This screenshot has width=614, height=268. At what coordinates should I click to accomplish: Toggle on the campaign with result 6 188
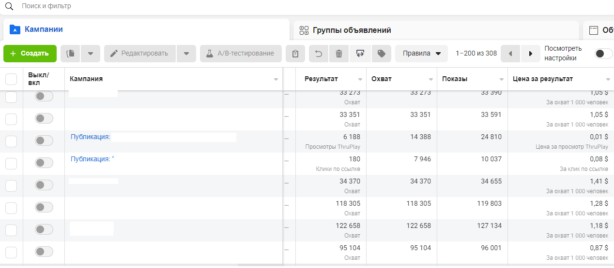tap(44, 141)
